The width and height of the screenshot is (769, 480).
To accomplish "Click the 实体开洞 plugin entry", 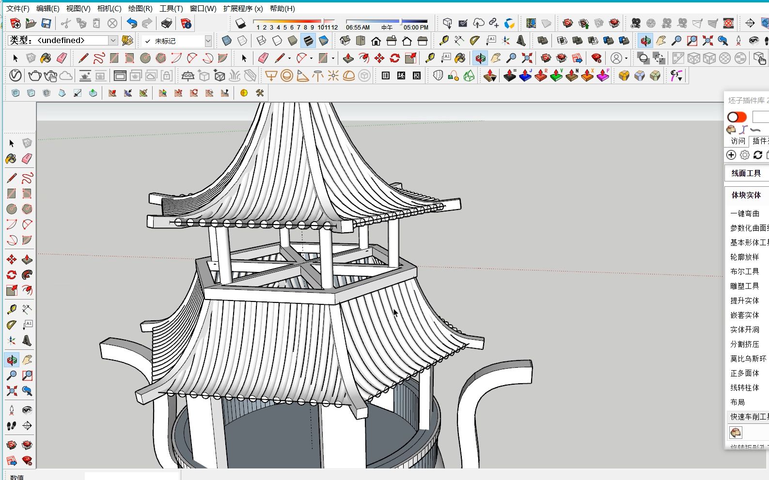I will pyautogui.click(x=745, y=330).
